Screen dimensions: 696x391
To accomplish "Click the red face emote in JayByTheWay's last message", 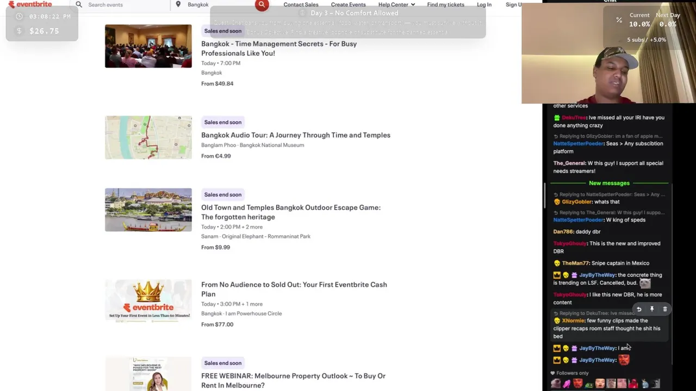I will (x=624, y=360).
